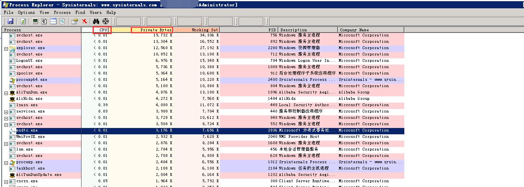Sort by the CPU column header
Viewport: 524px width, 187px height.
(95, 30)
